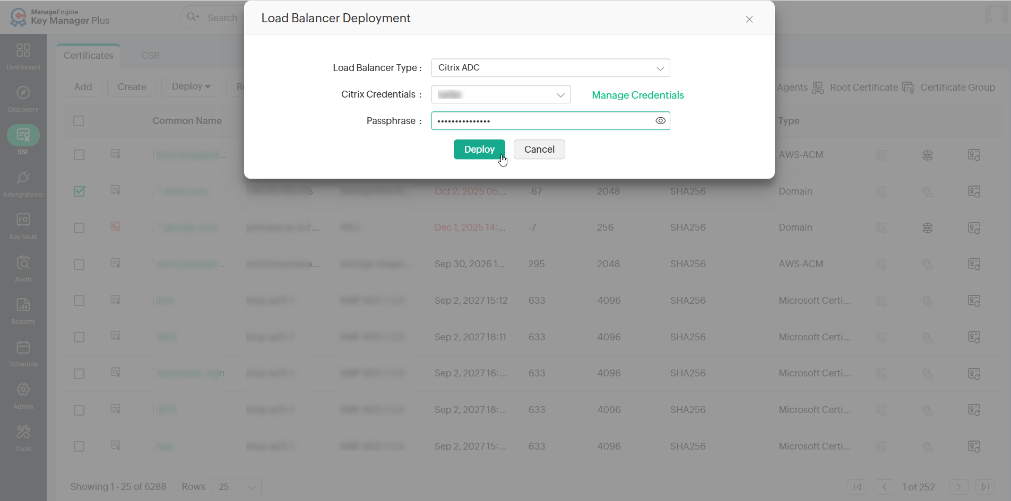Click the Create button
The height and width of the screenshot is (501, 1011).
[x=132, y=86]
